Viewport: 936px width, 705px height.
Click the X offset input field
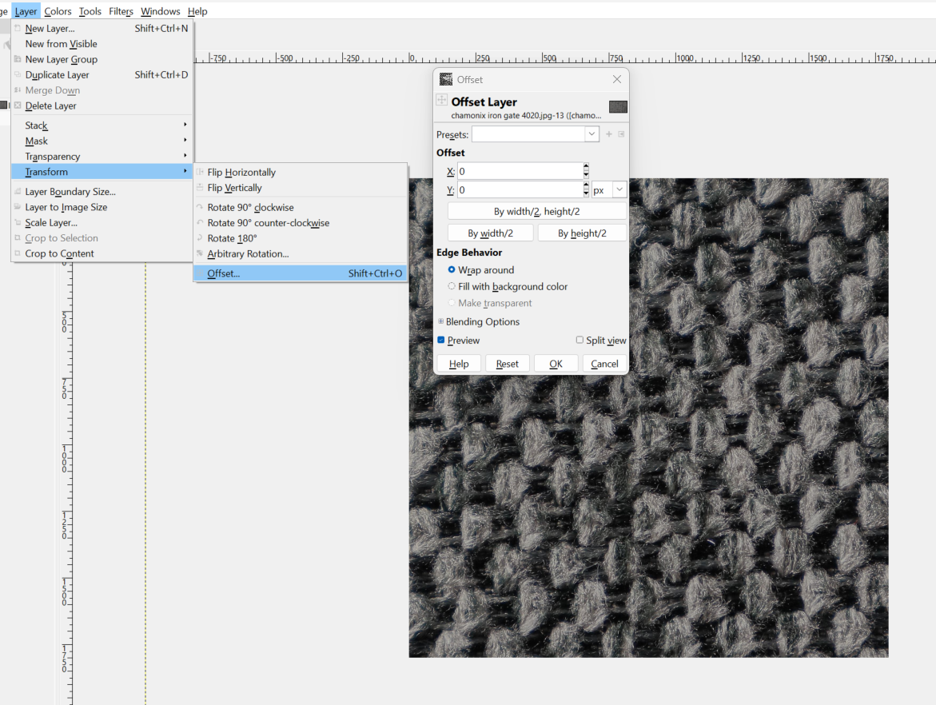pos(520,171)
